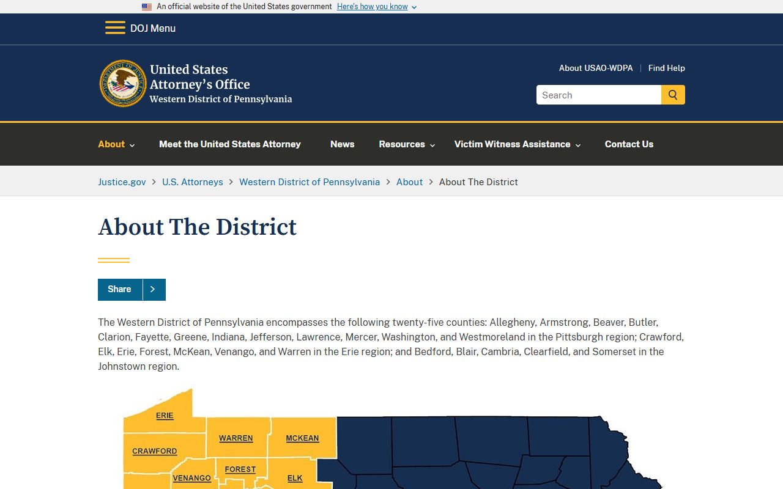Expand Share options chevron arrow
Screen dimensions: 783x489
click(154, 289)
